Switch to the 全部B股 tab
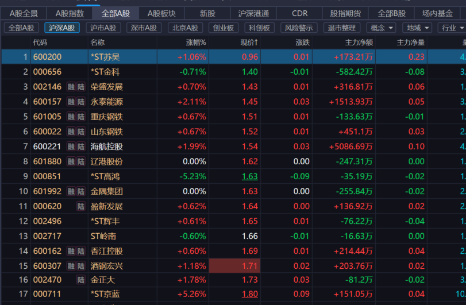466x305 pixels. point(391,13)
